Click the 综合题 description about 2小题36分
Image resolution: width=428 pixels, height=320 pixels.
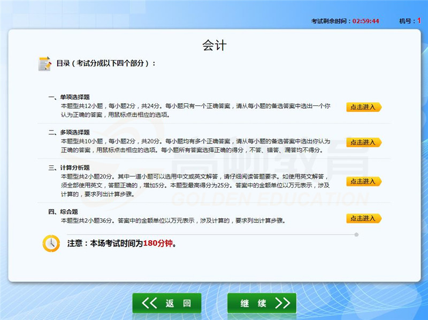click(171, 220)
